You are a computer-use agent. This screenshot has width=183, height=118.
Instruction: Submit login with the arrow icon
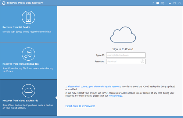142,61
